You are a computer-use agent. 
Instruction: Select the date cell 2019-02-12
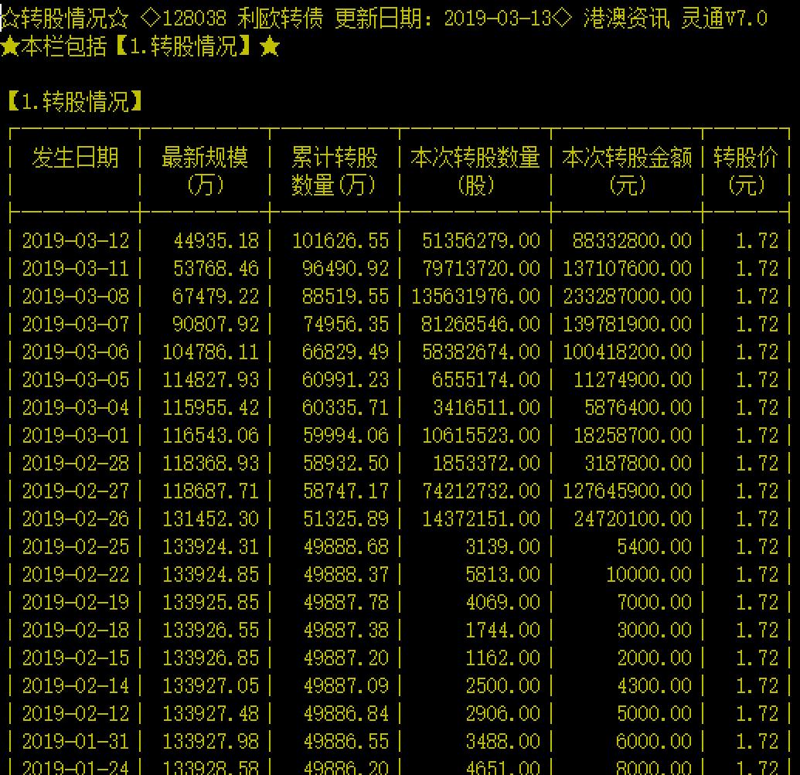tap(76, 713)
